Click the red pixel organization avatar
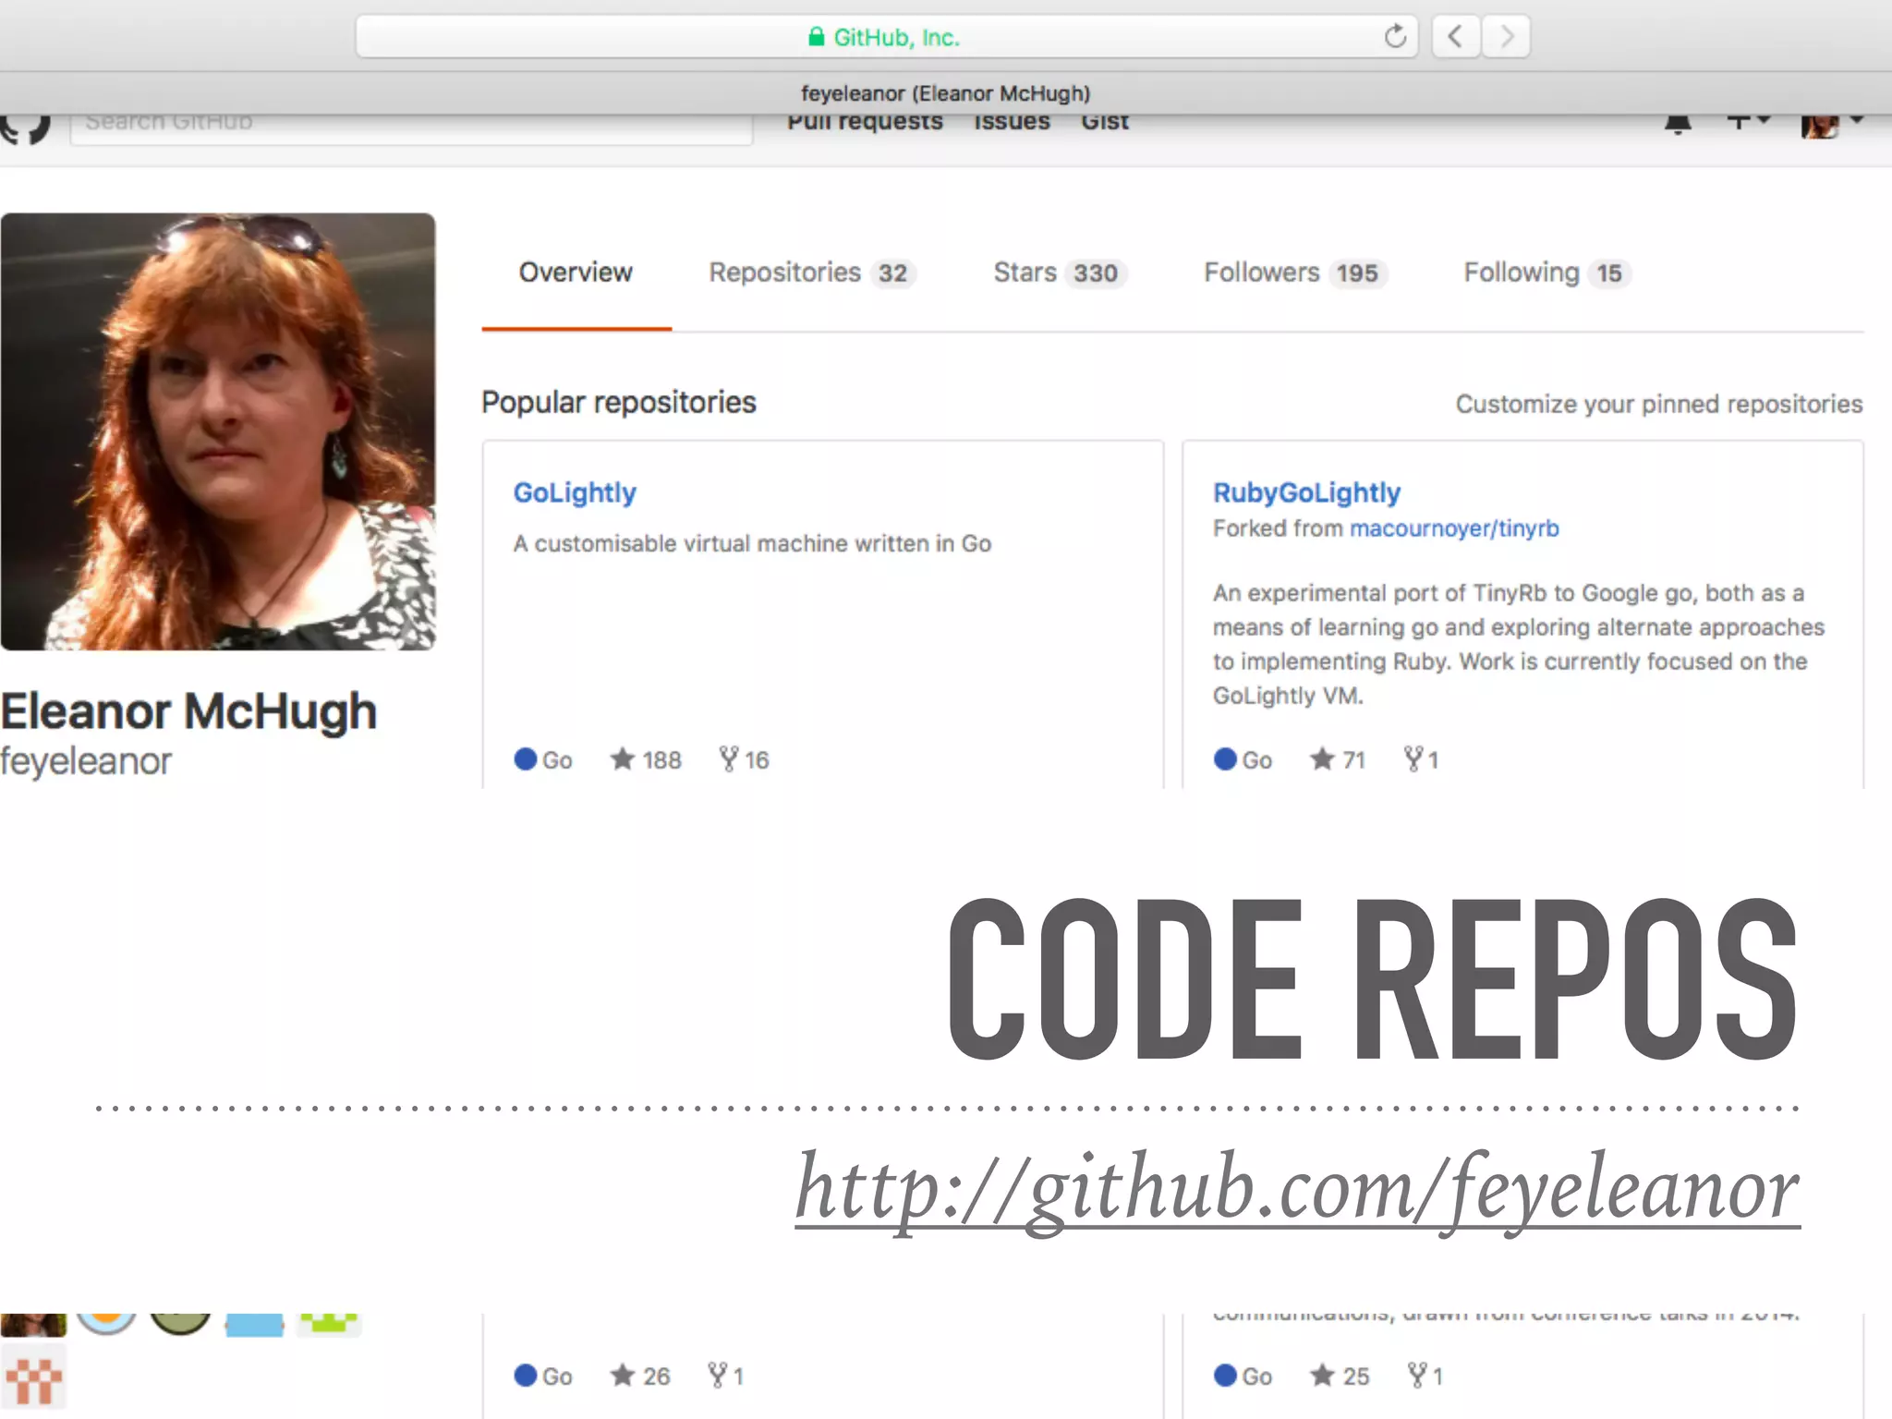Viewport: 1892px width, 1419px height. coord(33,1379)
